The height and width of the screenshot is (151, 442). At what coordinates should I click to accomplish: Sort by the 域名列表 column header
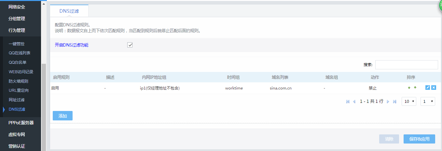pos(280,77)
